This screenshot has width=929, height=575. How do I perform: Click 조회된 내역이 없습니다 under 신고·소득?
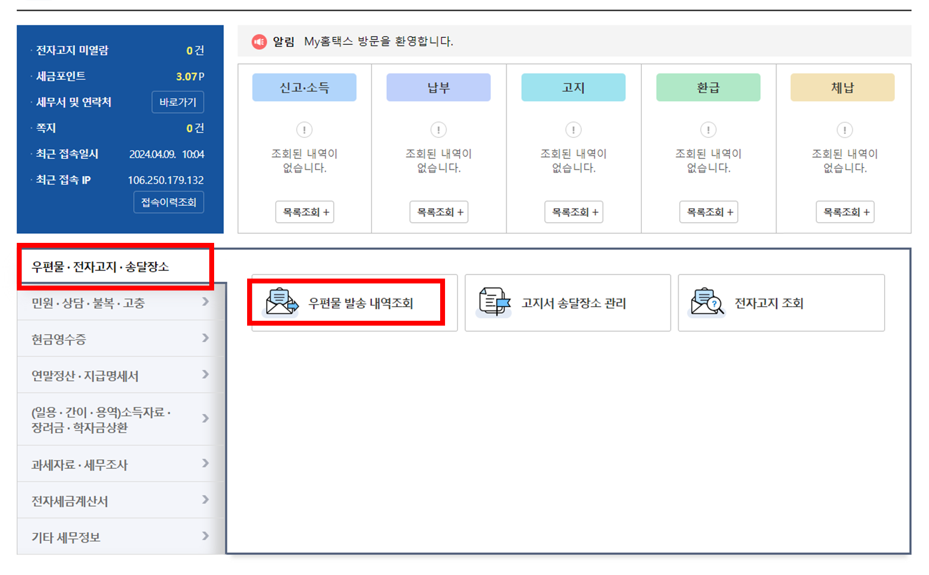tap(304, 161)
